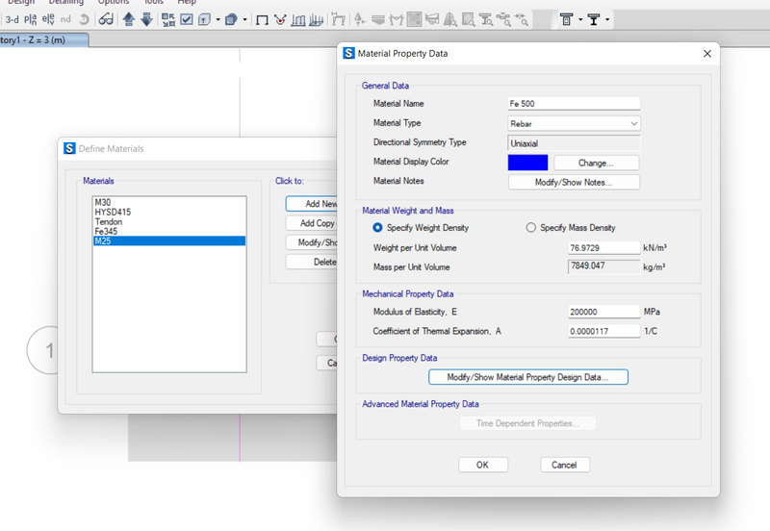
Task: Click the shell stress contour icon
Action: point(415,19)
